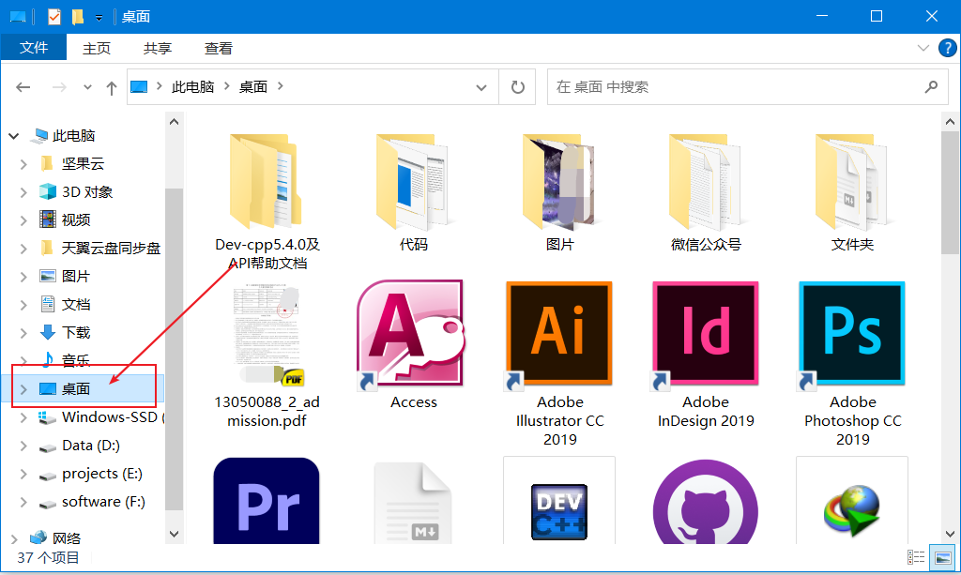Launch Adobe Premiere Pro
The image size is (961, 575).
tap(267, 502)
